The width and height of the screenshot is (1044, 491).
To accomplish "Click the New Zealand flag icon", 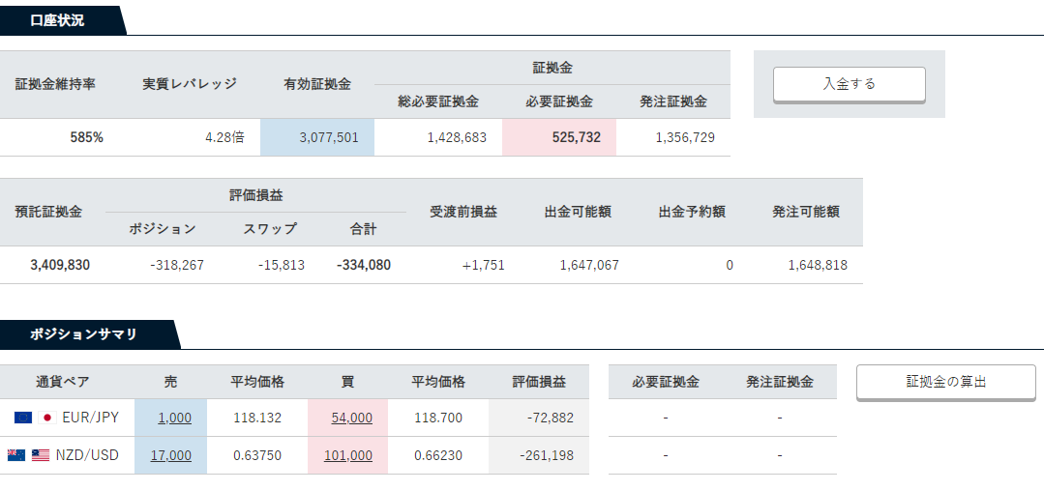I will [16, 456].
